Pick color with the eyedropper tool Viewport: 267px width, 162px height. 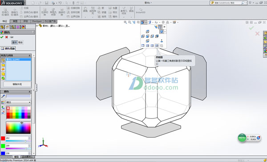click(3, 96)
